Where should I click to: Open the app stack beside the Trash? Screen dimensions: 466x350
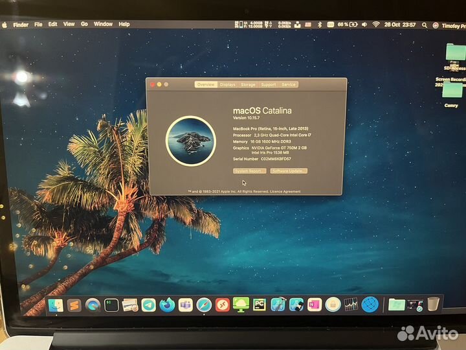416,305
